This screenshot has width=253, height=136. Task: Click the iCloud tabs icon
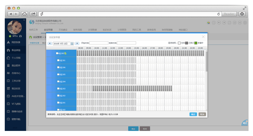24,14
